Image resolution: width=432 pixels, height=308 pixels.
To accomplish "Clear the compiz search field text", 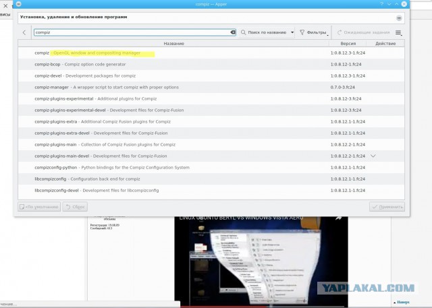I will point(233,32).
